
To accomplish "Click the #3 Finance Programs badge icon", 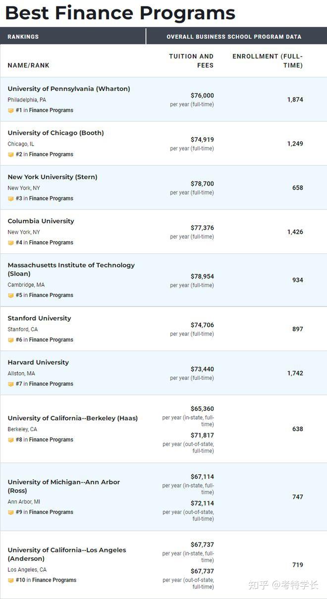I will 11,199.
